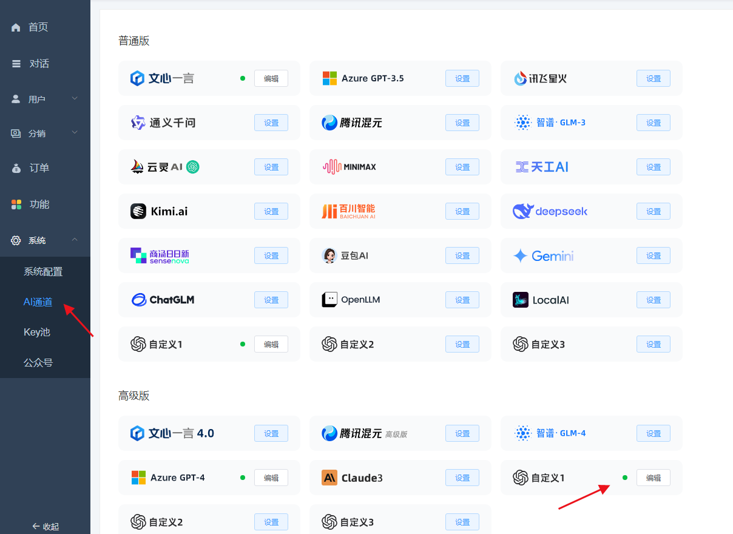Click the 通义千问 logo icon
The image size is (733, 534).
tap(138, 123)
